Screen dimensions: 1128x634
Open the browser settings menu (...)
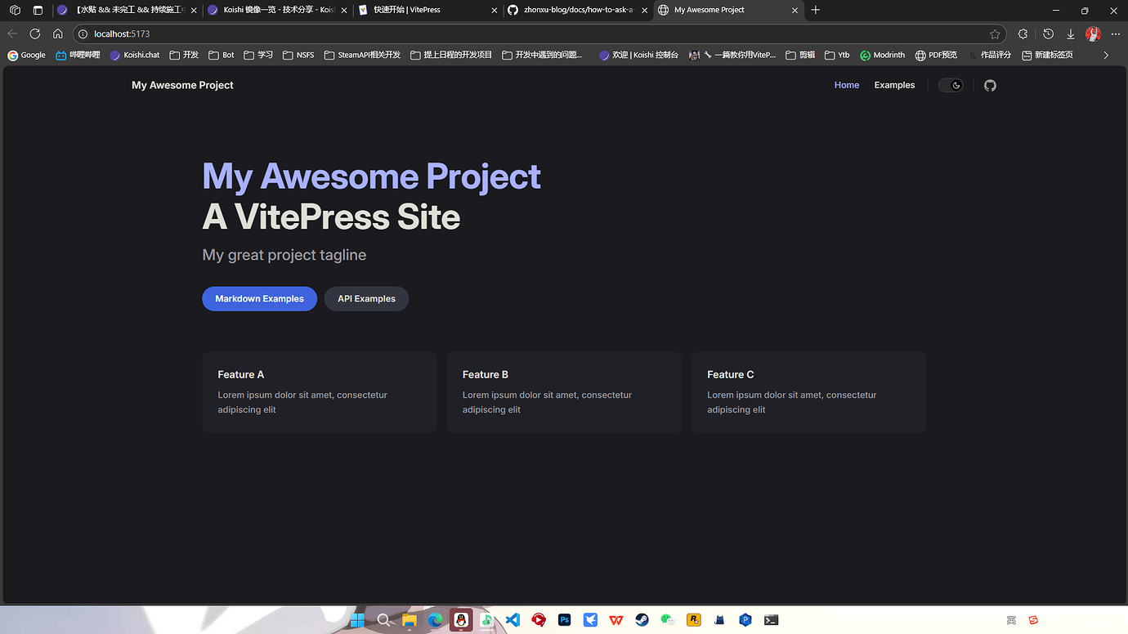(x=1115, y=33)
